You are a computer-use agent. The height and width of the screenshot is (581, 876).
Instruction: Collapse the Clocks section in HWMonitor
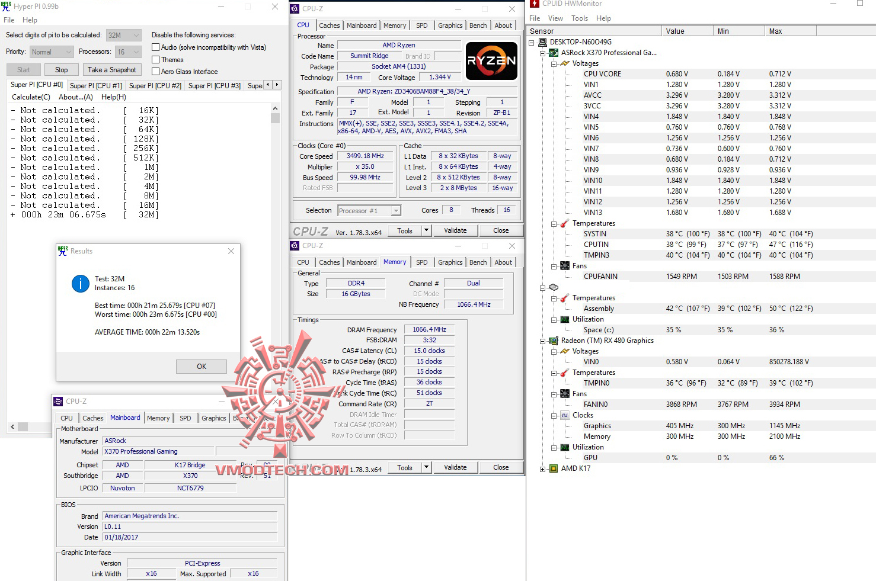[x=554, y=416]
